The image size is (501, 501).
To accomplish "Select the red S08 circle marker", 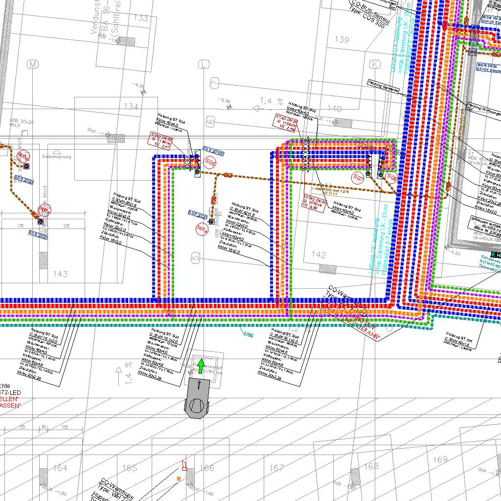I will [x=392, y=177].
